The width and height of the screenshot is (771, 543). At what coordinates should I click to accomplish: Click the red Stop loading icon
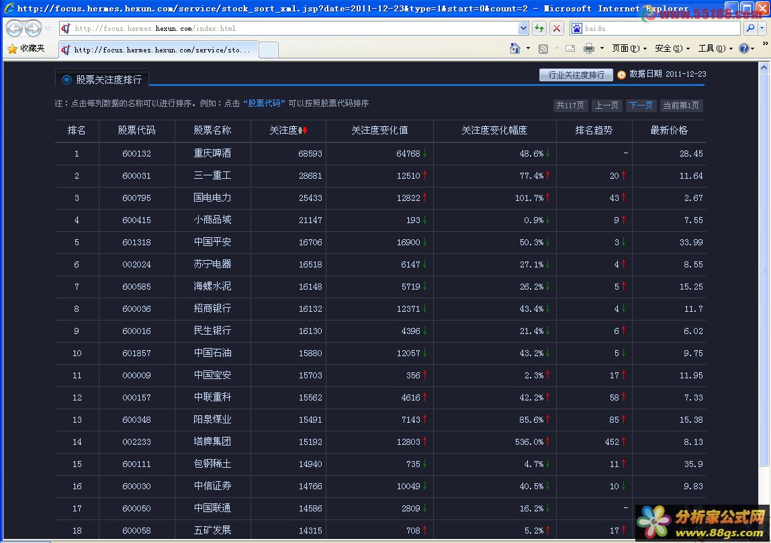[557, 28]
